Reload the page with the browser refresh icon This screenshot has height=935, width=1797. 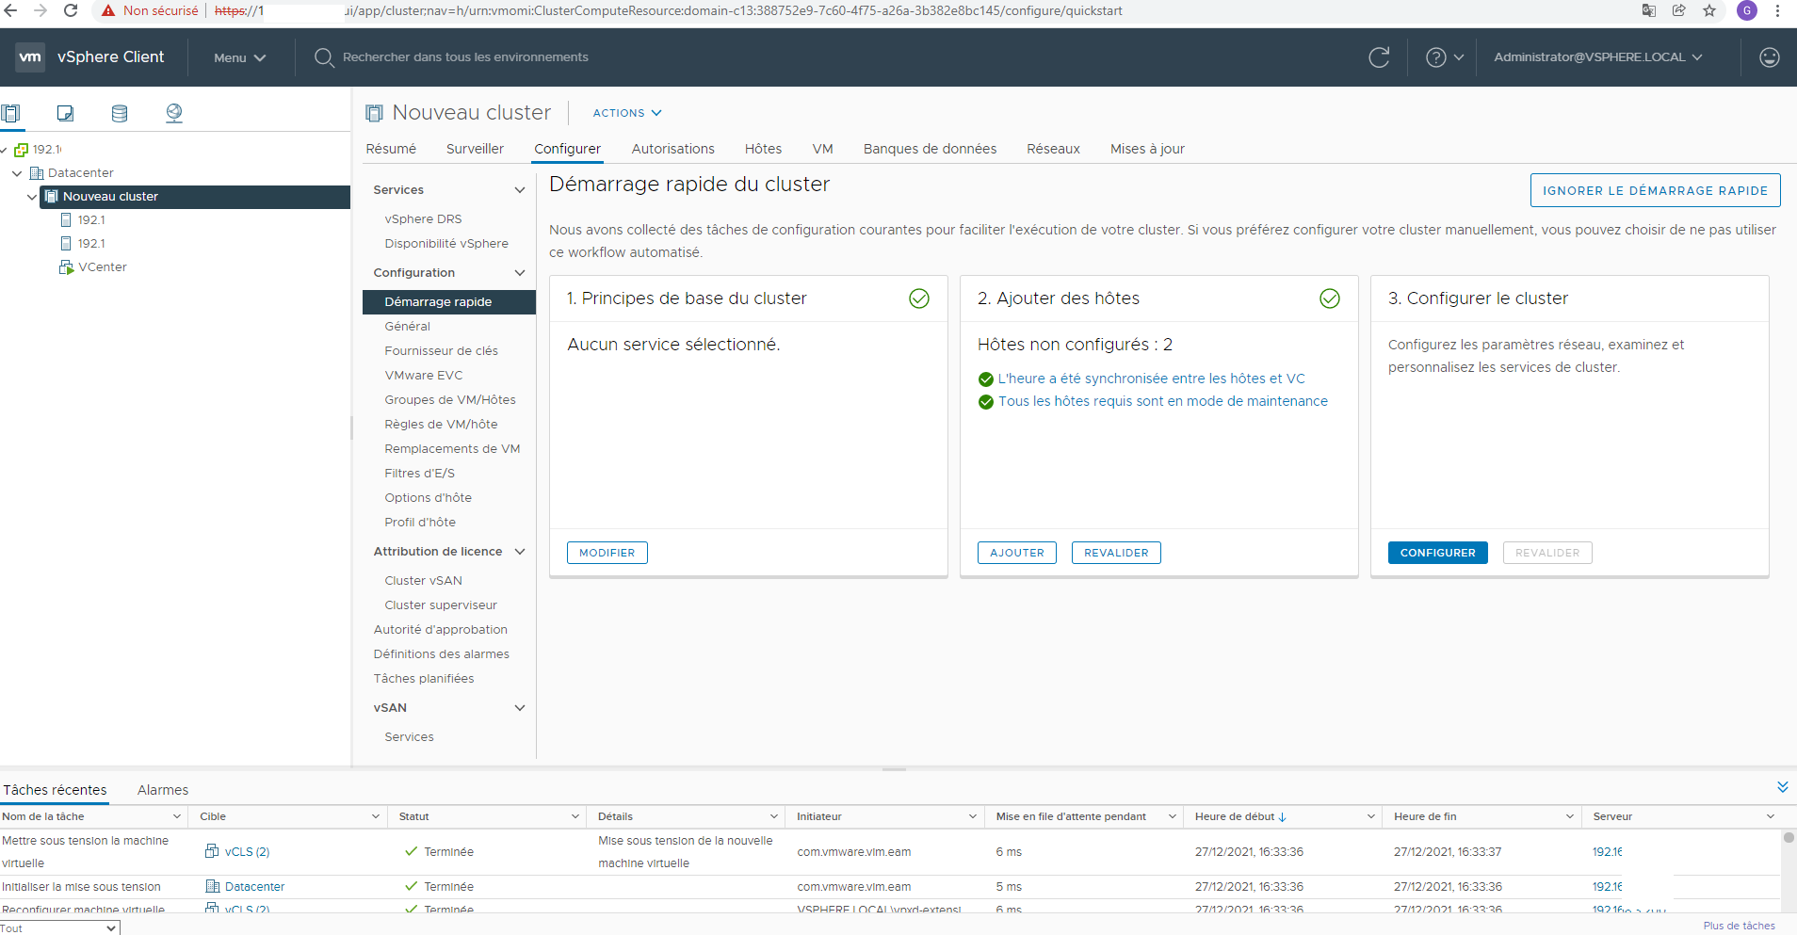[x=71, y=10]
